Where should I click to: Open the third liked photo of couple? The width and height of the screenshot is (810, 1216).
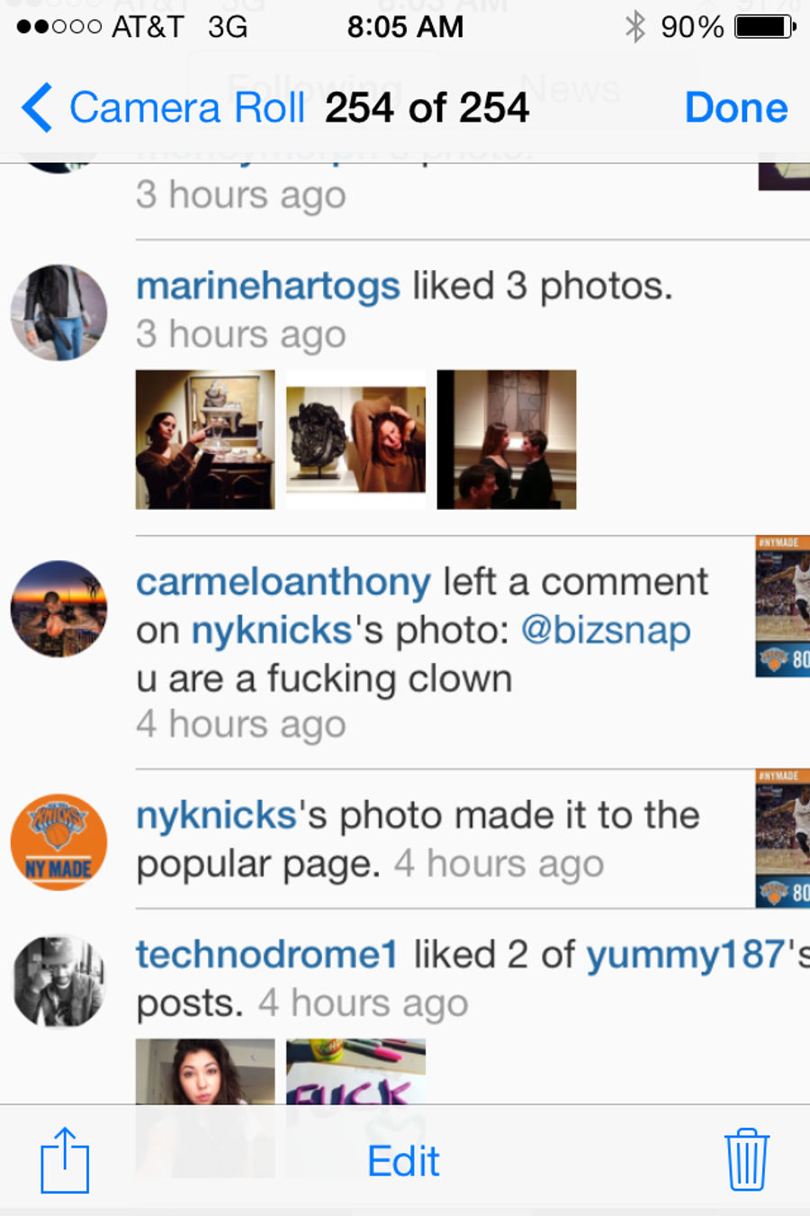coord(507,440)
